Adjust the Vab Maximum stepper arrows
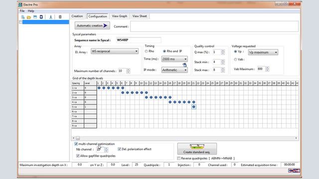This screenshot has width=319, height=179. click(267, 69)
